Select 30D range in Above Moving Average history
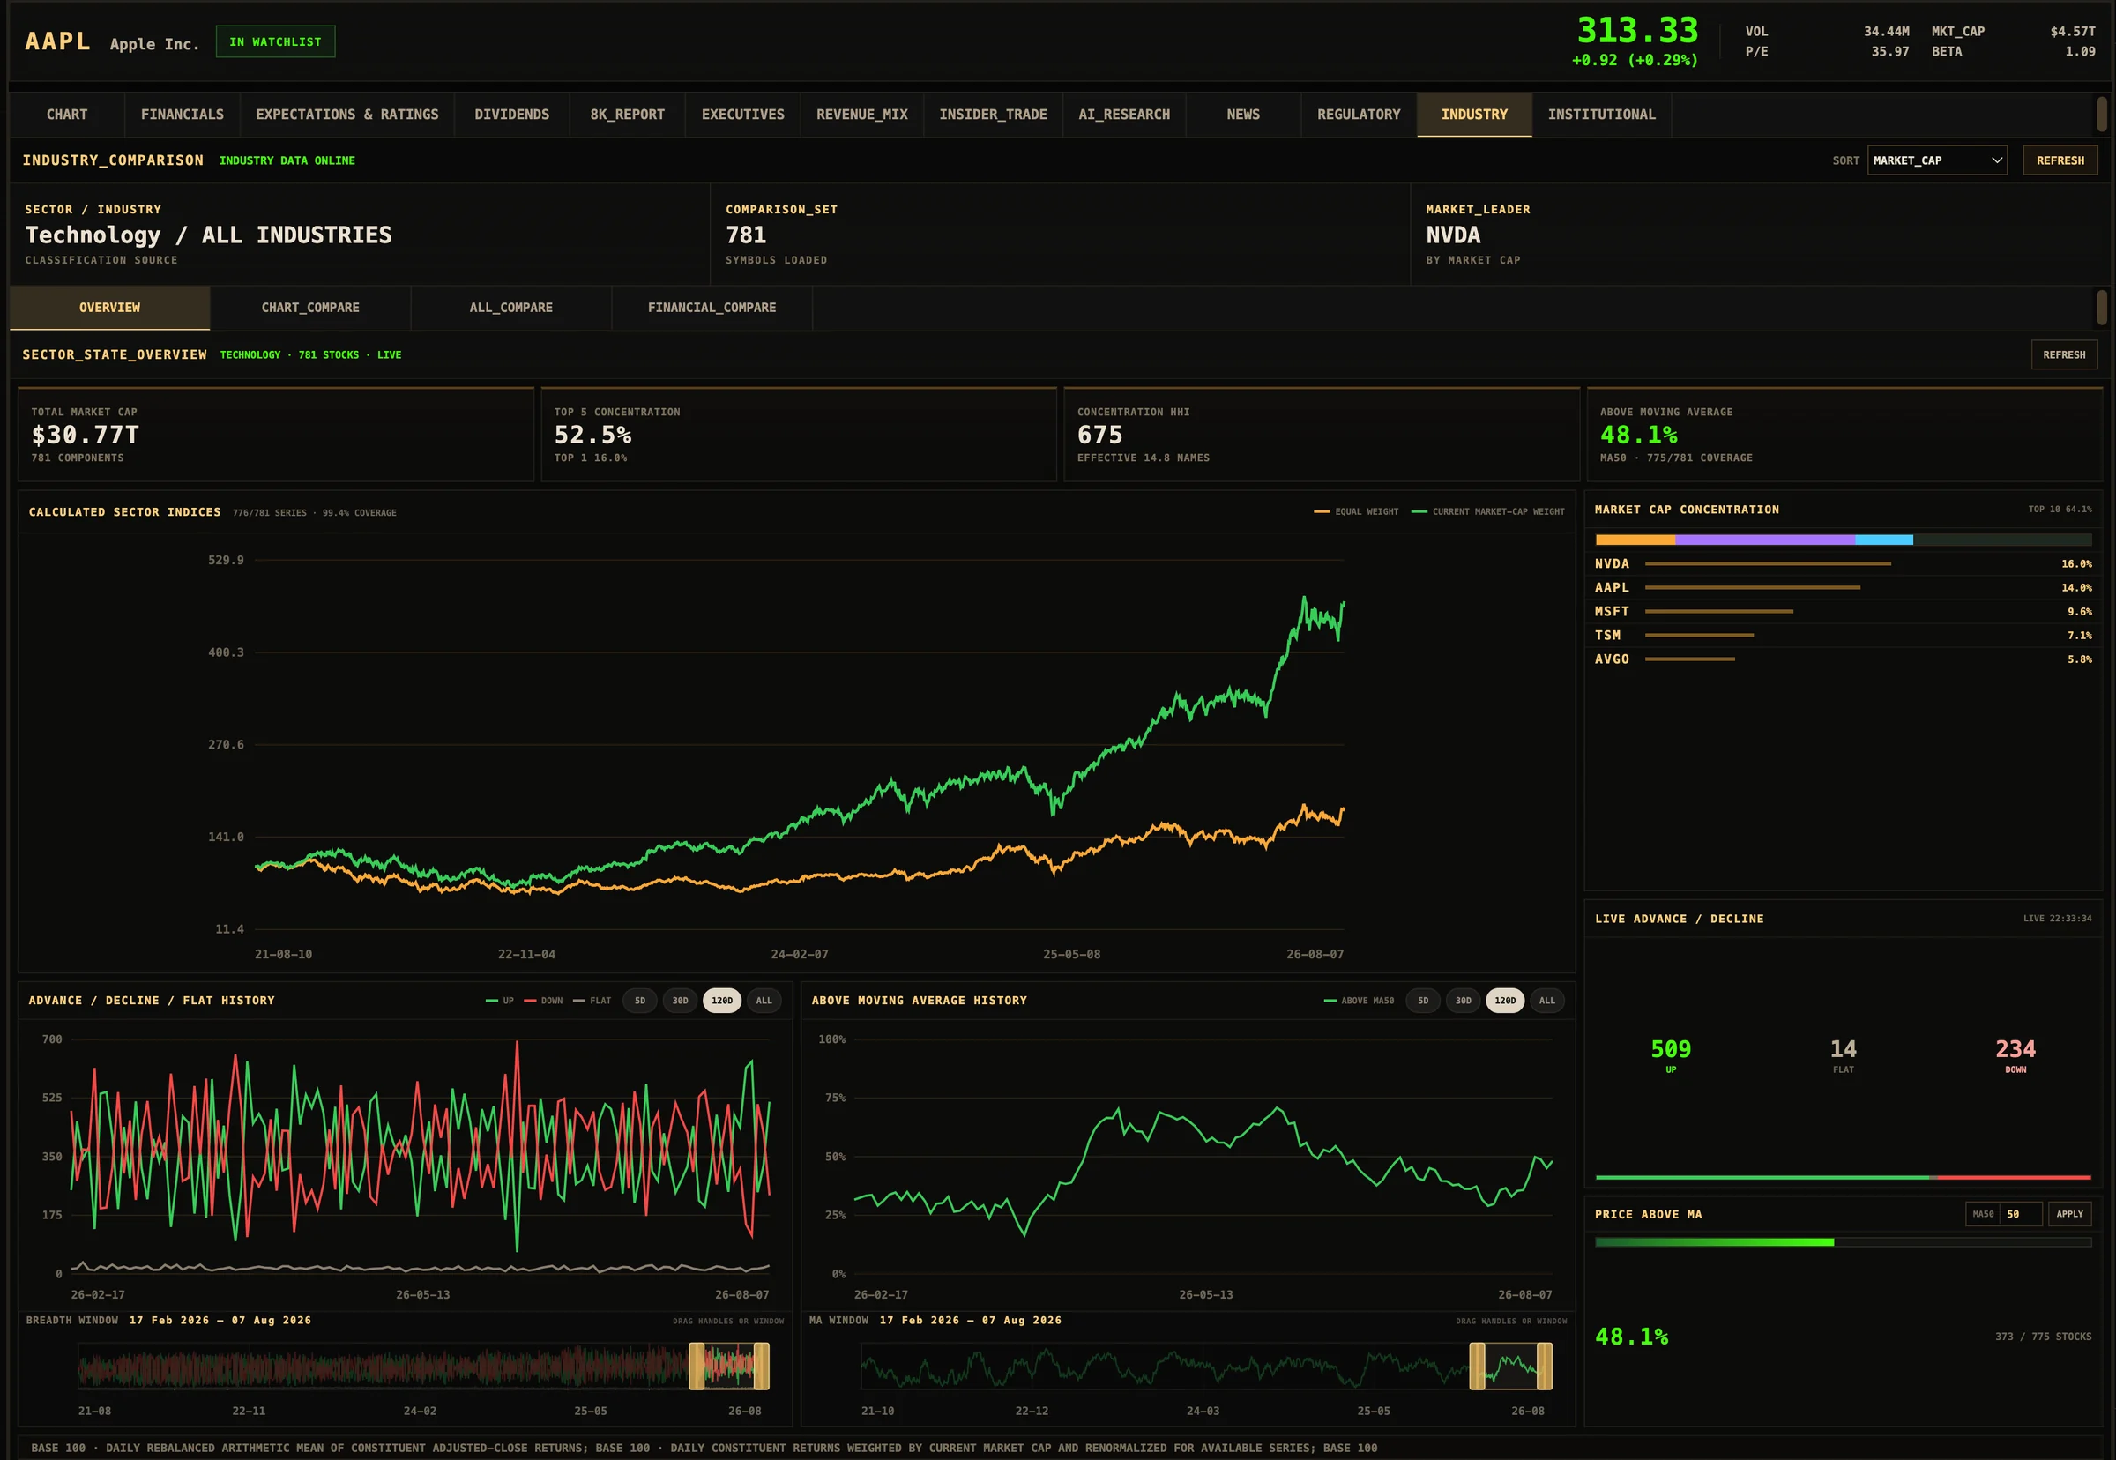Screen dimensions: 2116x1460 pyautogui.click(x=1463, y=1001)
